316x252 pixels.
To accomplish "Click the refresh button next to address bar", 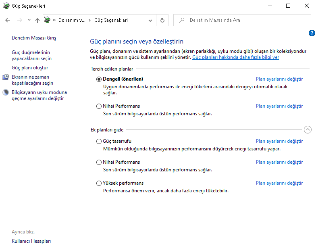I will click(162, 20).
